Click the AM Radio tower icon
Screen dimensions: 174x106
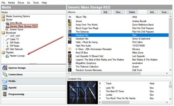[x=7, y=43]
